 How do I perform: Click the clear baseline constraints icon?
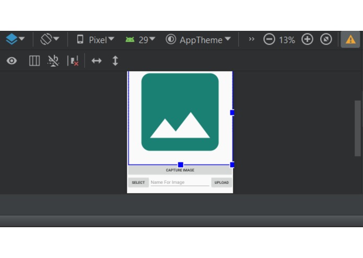[73, 61]
